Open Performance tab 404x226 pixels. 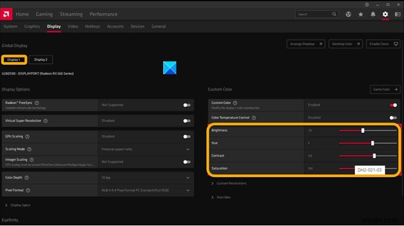pyautogui.click(x=104, y=14)
